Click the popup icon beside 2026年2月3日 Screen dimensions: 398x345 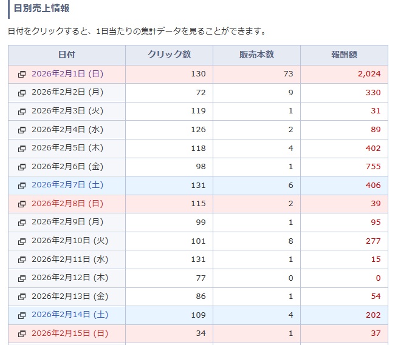(22, 111)
